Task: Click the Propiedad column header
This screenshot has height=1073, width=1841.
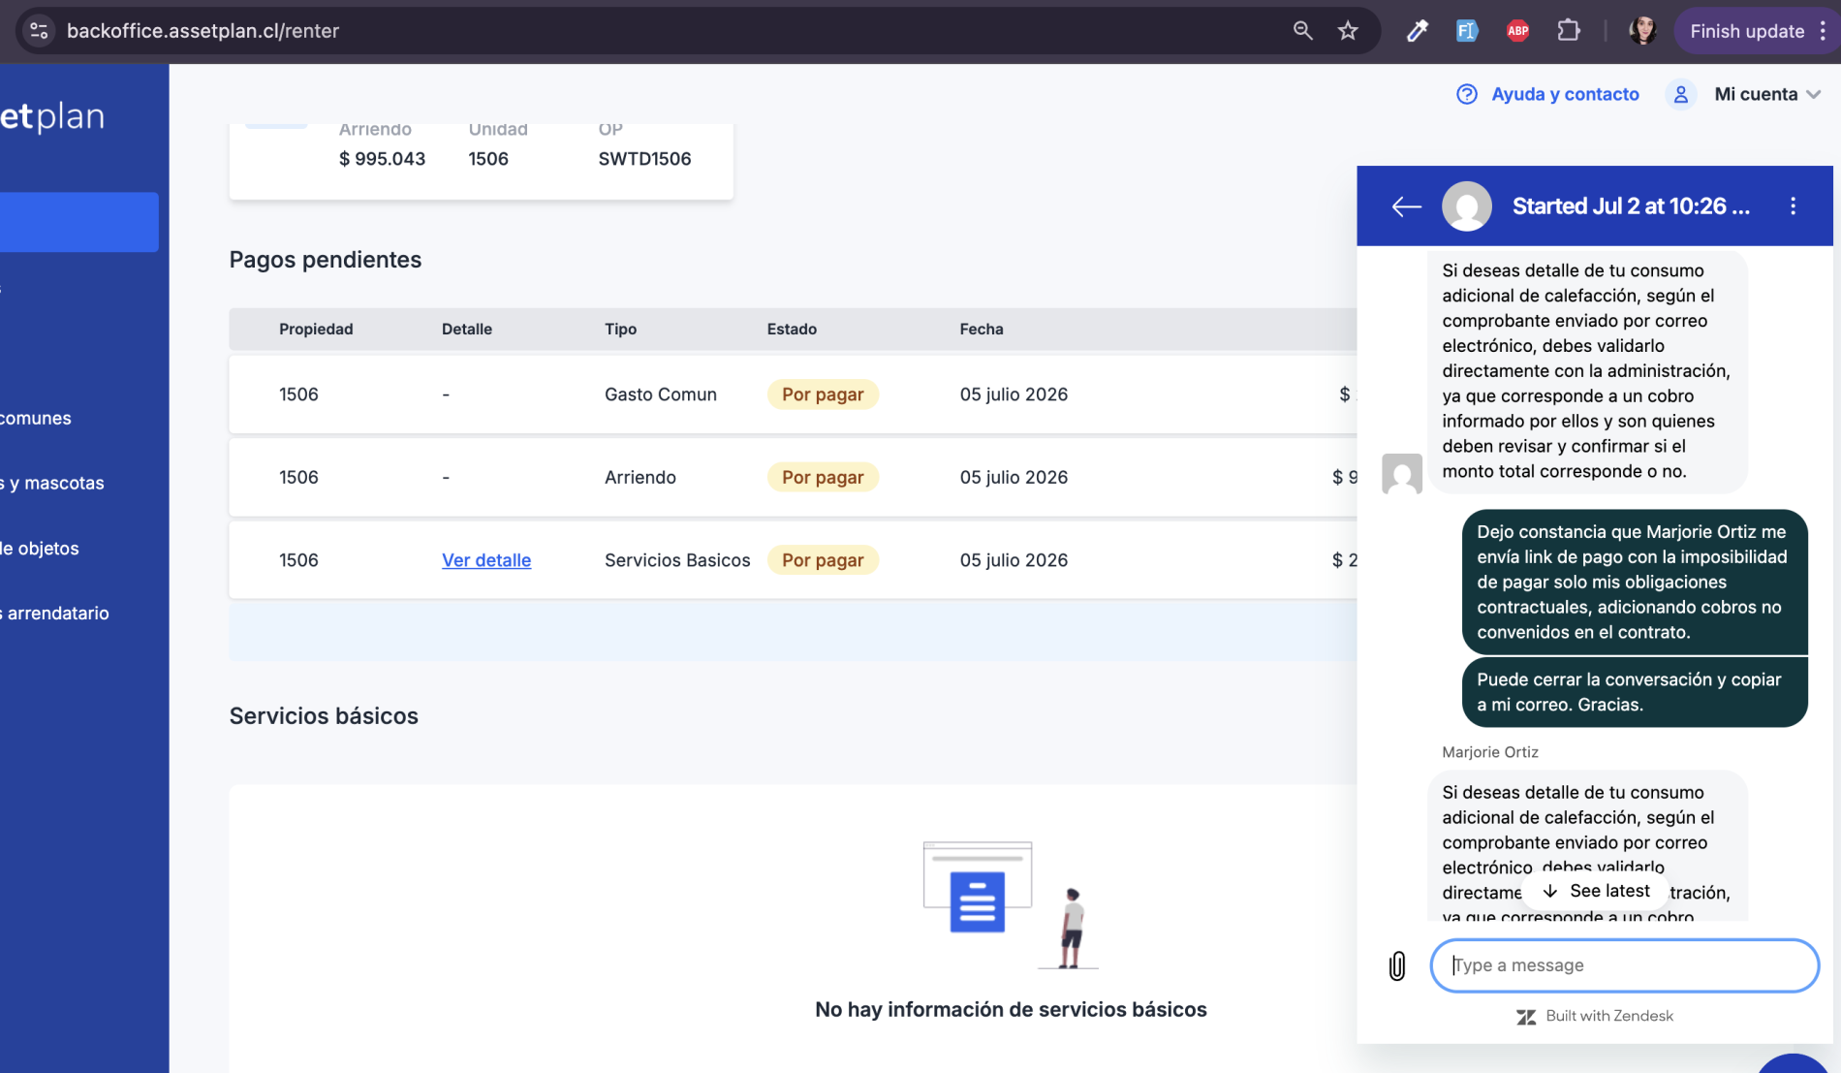Action: tap(316, 329)
